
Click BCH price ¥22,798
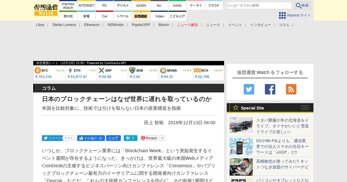202,77
